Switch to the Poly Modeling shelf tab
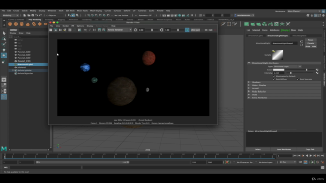 click(35, 20)
